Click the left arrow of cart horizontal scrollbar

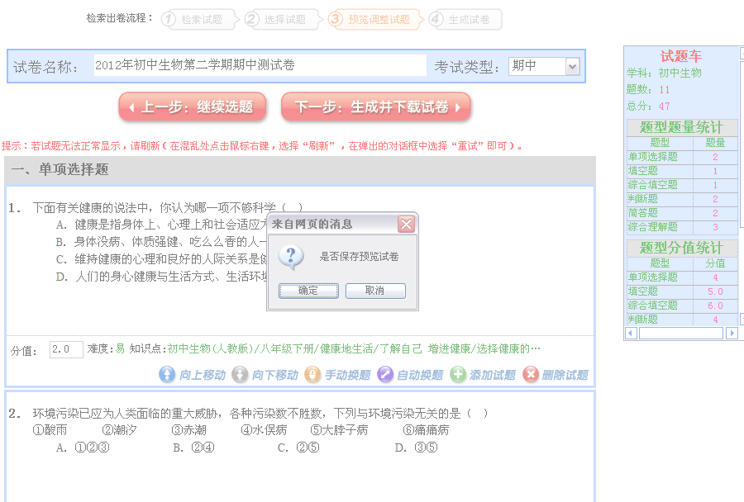pos(631,334)
